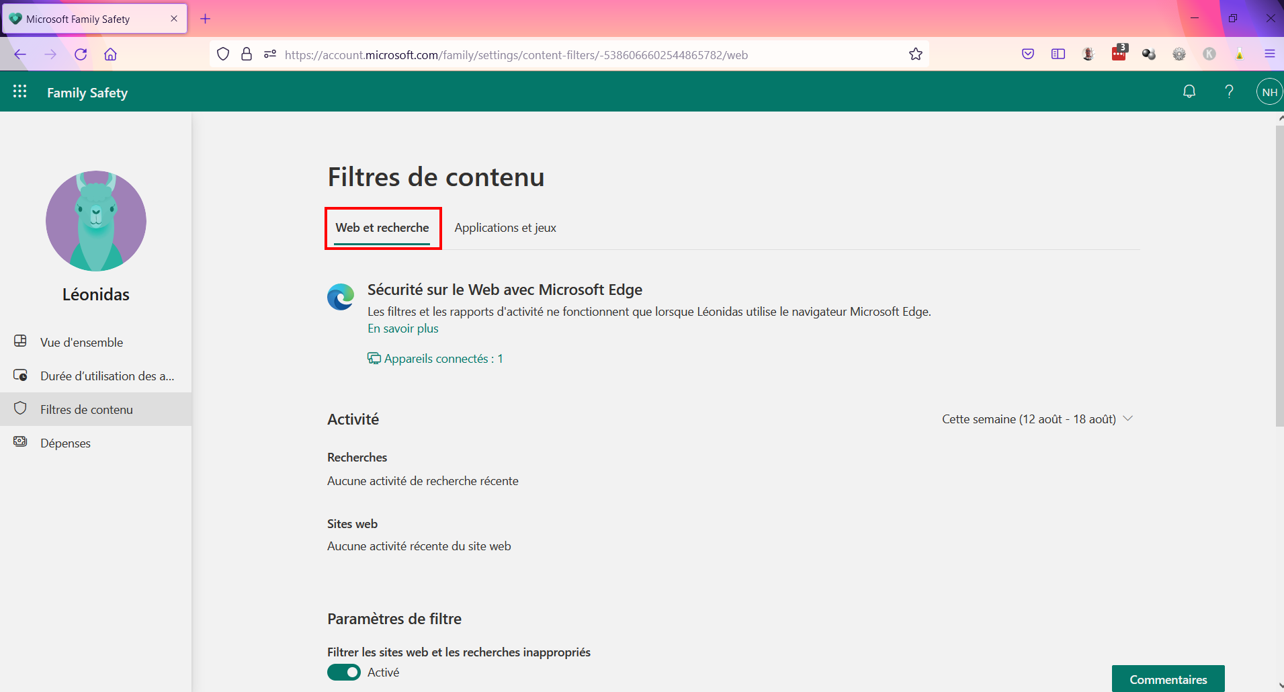
Task: Click the Sites web subheading
Action: pyautogui.click(x=352, y=524)
